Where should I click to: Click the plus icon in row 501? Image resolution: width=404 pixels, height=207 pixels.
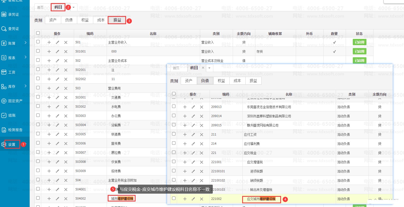49,42
